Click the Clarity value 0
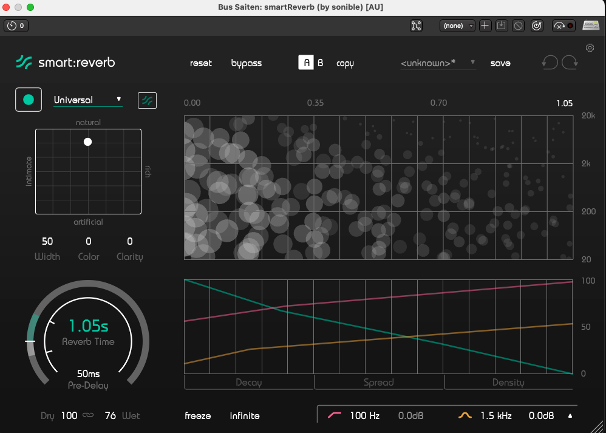 130,241
